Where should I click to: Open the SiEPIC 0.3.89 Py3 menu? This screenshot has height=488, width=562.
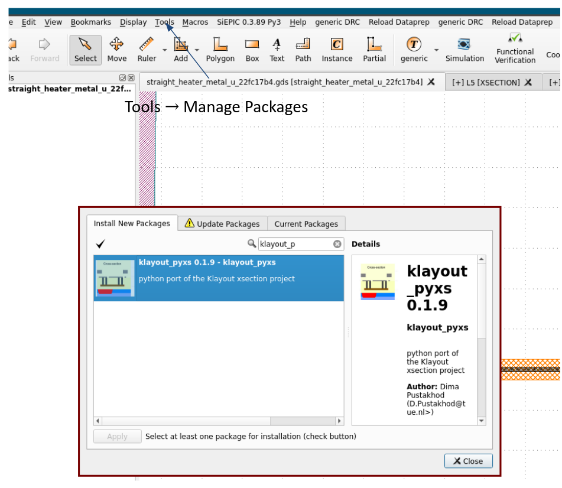(249, 22)
